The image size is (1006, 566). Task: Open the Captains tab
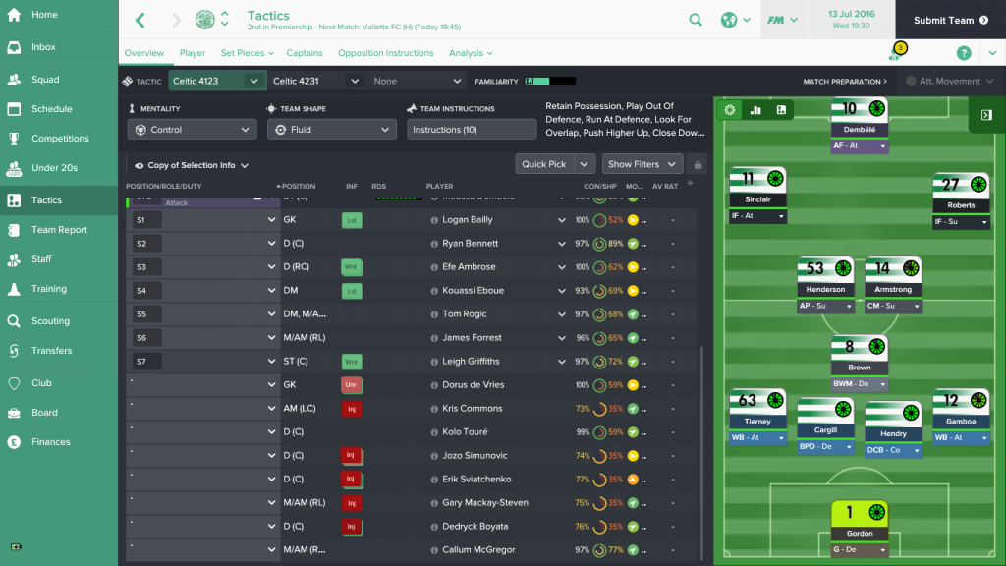(305, 53)
